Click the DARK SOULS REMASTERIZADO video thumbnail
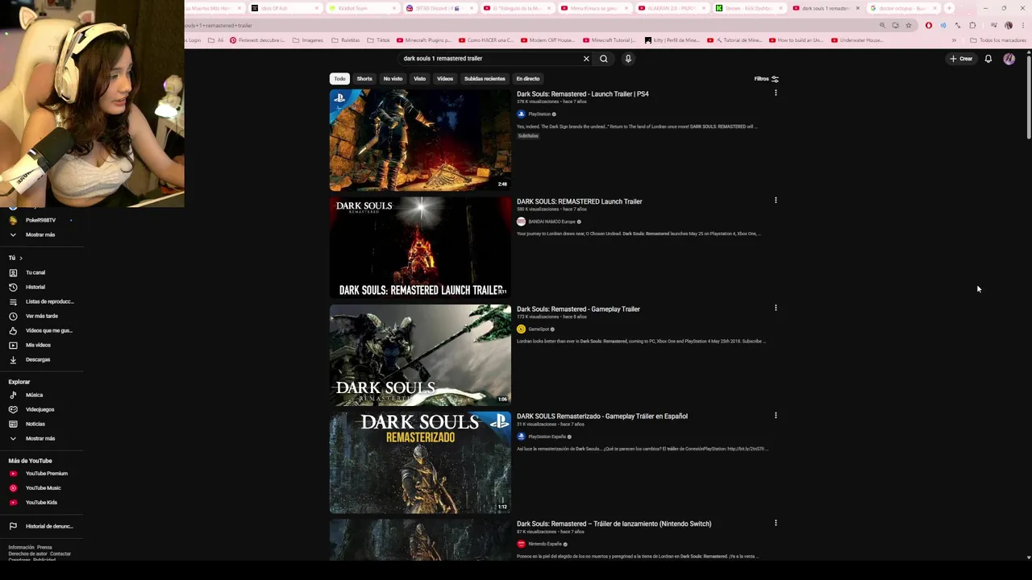 click(x=420, y=462)
